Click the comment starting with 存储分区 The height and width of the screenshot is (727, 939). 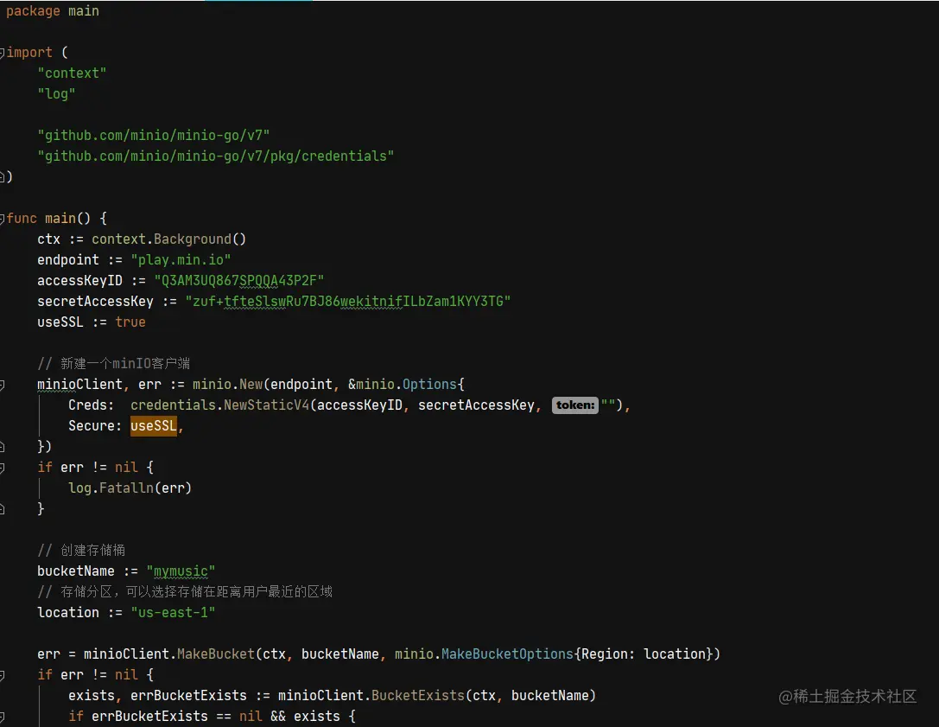[x=185, y=592]
